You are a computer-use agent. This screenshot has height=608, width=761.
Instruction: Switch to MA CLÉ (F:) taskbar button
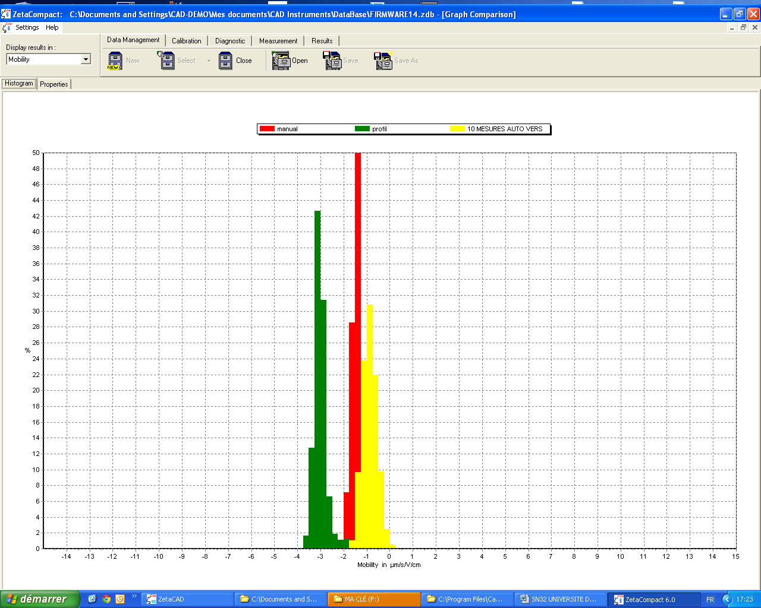tap(373, 600)
